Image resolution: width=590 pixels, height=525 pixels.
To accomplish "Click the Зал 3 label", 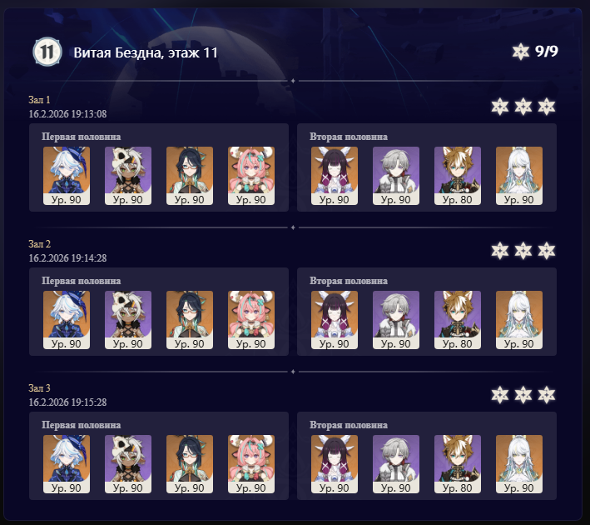I will (39, 388).
